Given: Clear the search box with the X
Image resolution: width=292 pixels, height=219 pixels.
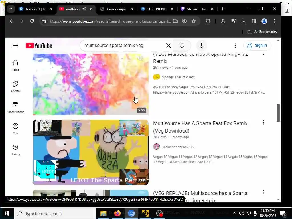Looking at the screenshot, I should click(x=168, y=46).
